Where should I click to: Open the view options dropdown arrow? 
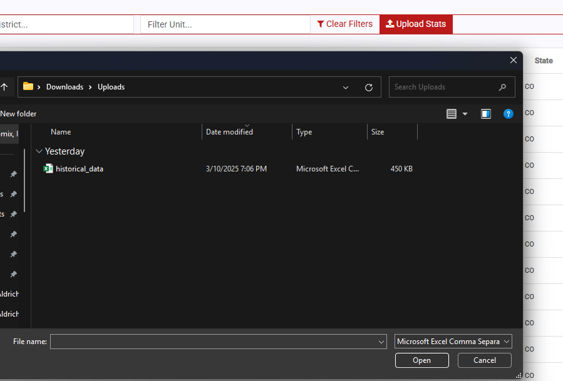[x=465, y=114]
